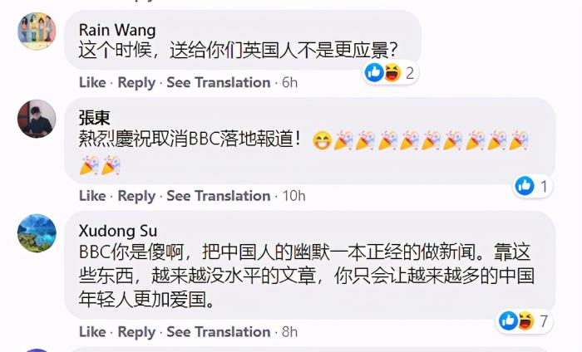
Task: Click the thumbs-up reaction icon on 張東's comment
Action: [525, 186]
